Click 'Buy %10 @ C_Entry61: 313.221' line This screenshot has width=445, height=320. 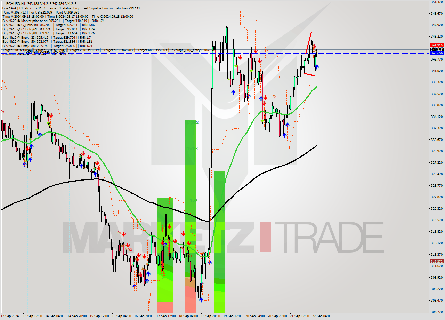(48, 29)
